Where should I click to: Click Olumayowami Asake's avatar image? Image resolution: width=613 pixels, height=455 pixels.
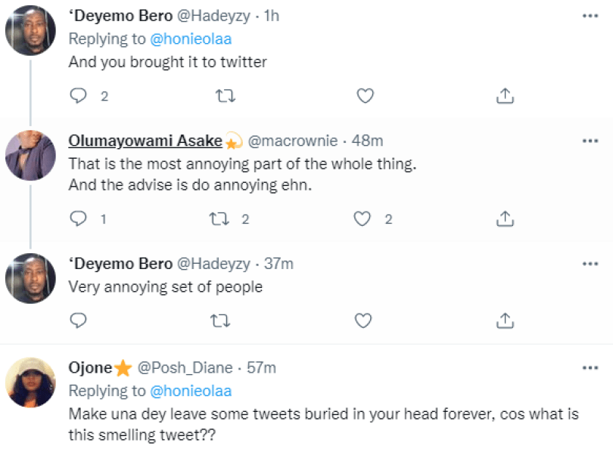tap(30, 156)
